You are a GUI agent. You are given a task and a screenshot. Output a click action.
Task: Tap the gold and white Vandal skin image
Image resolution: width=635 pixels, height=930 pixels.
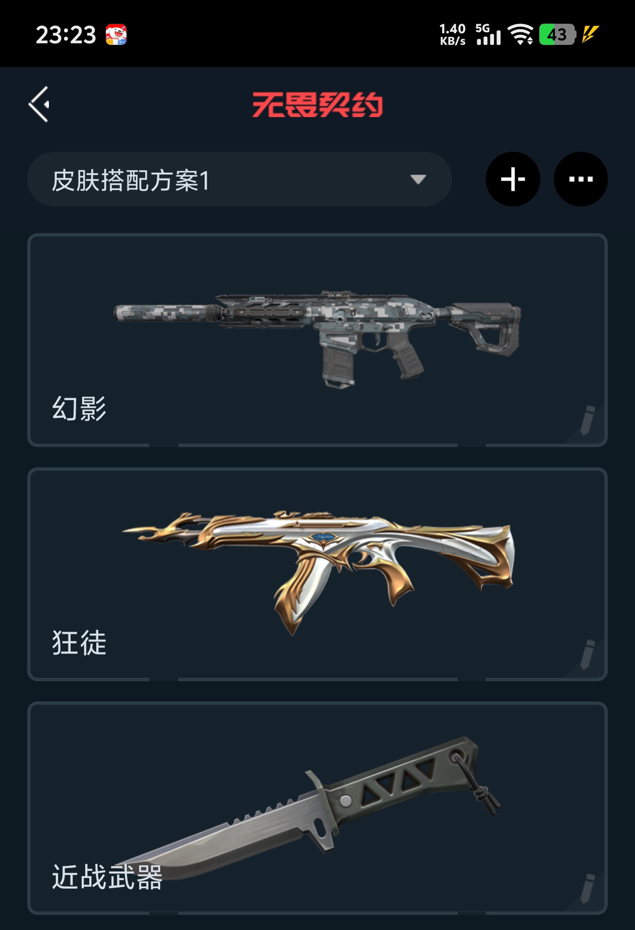[319, 573]
